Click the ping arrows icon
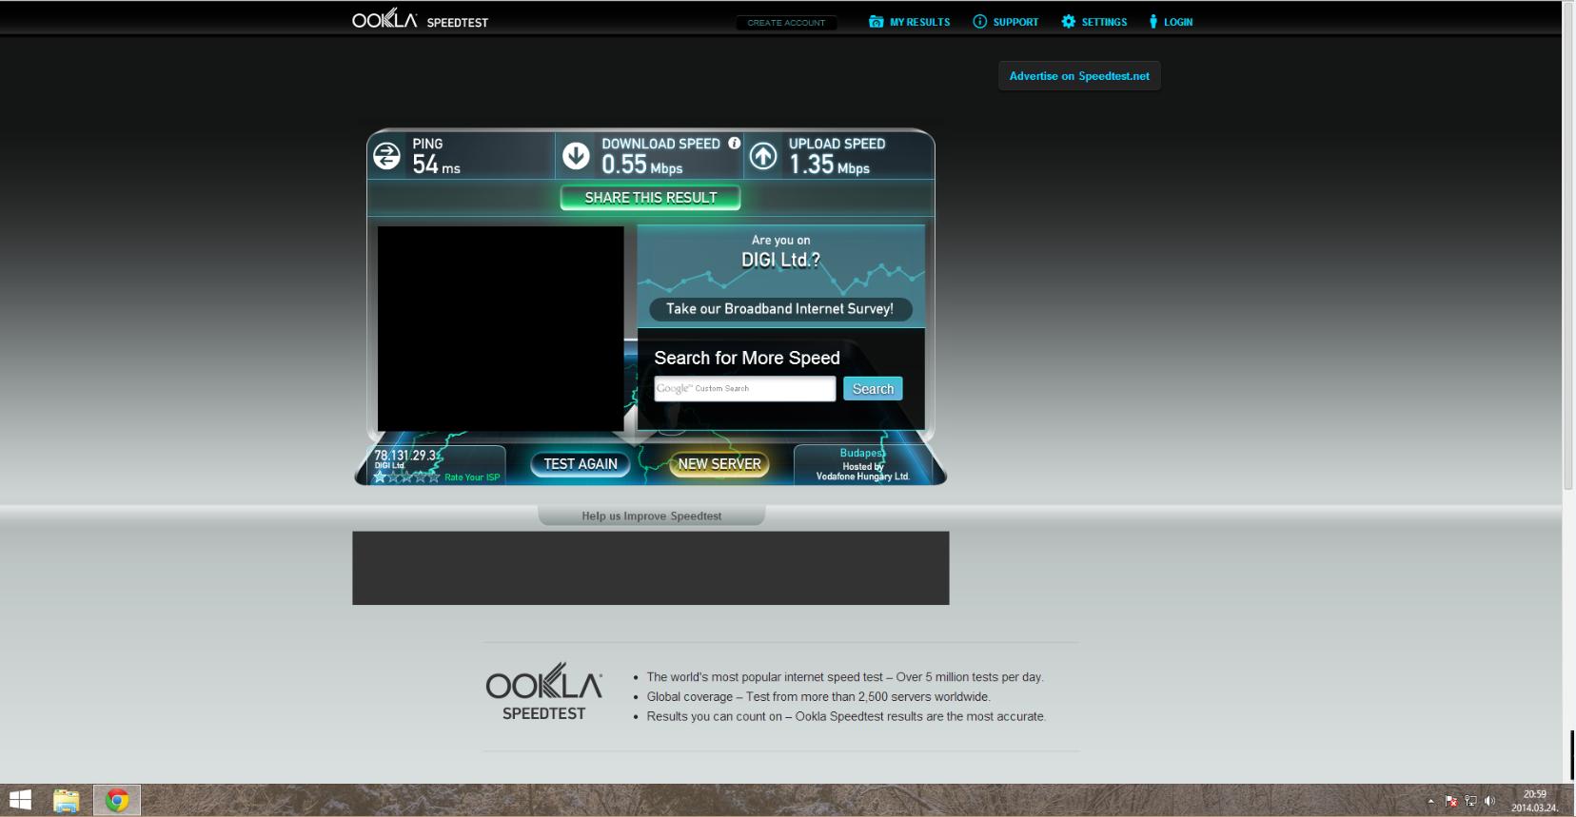1576x817 pixels. tap(386, 156)
